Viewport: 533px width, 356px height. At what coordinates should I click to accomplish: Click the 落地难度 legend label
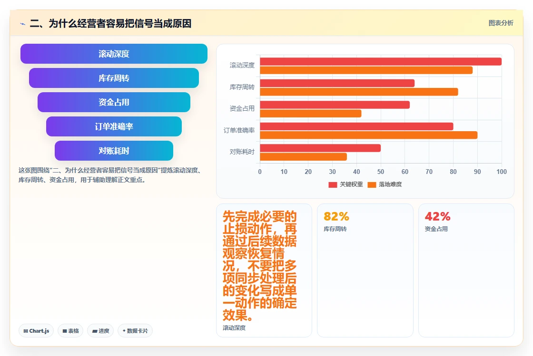pyautogui.click(x=391, y=184)
